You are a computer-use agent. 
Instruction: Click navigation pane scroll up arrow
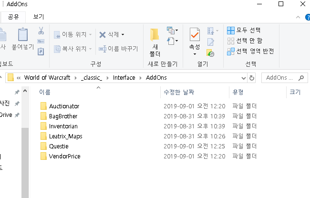point(25,91)
